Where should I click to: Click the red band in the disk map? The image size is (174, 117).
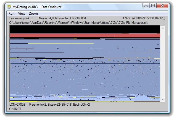[83, 35]
